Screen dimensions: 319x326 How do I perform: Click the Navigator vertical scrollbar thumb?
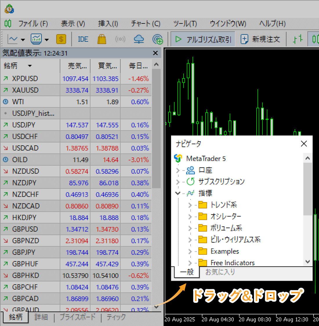pyautogui.click(x=308, y=188)
